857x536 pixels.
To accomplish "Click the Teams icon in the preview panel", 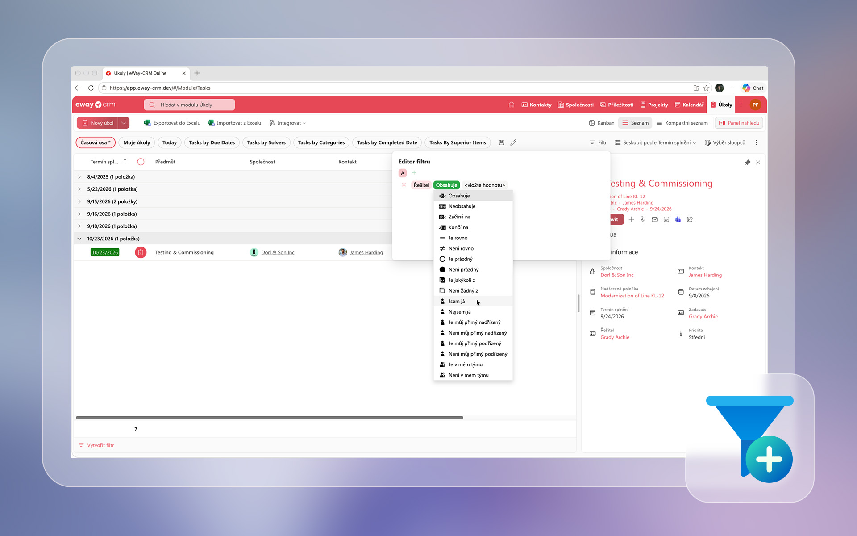I will 678,219.
